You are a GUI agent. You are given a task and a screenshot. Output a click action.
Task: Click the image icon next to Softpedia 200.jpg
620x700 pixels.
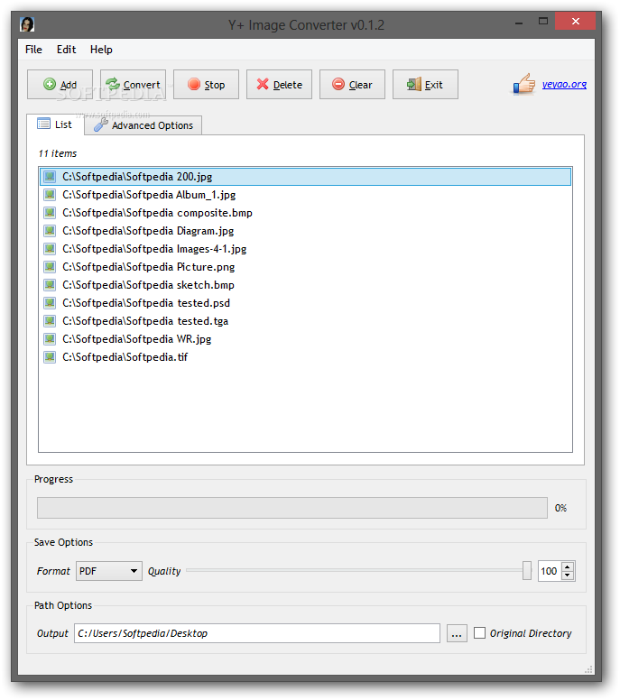pos(50,177)
